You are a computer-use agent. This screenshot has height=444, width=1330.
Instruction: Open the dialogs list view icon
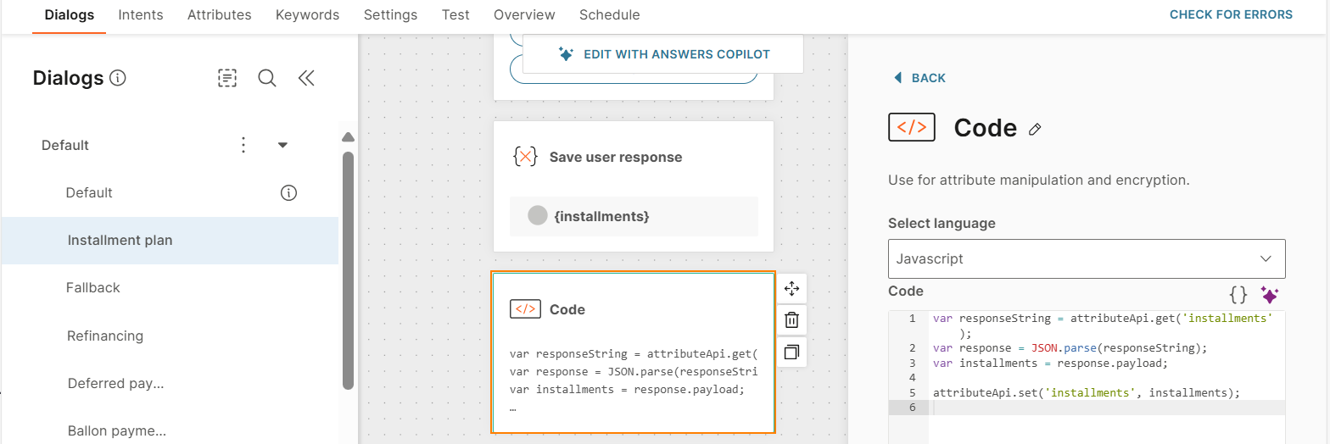[x=227, y=79]
